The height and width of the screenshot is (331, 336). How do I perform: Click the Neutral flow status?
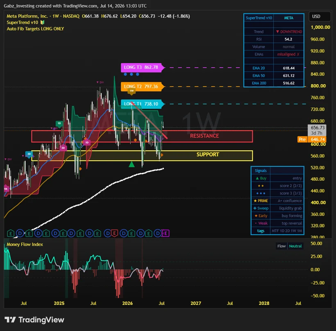tap(295, 246)
